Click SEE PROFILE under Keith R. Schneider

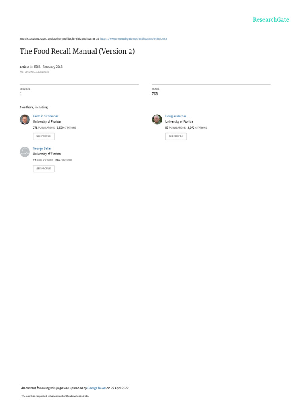tap(44, 136)
